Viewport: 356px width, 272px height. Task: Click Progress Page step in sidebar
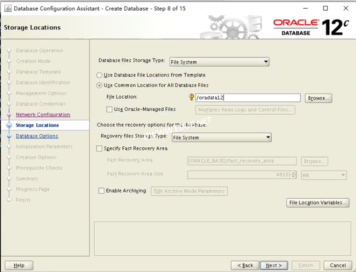click(x=33, y=190)
